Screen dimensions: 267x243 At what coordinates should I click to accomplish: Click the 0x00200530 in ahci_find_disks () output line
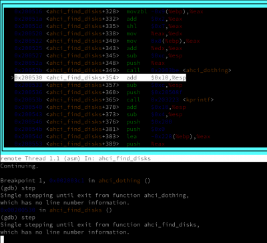[x=56, y=210]
